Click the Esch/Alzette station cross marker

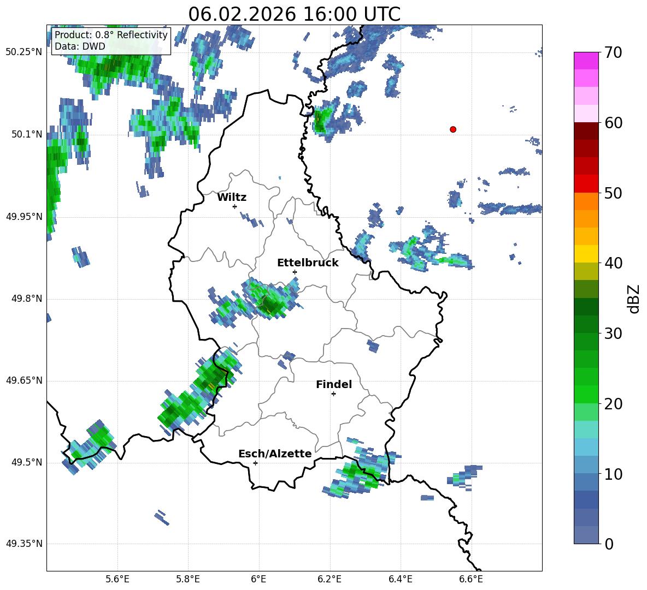pos(255,463)
